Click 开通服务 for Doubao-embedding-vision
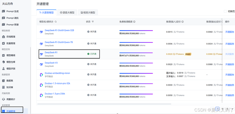The height and width of the screenshot is (114, 235). 230,75
